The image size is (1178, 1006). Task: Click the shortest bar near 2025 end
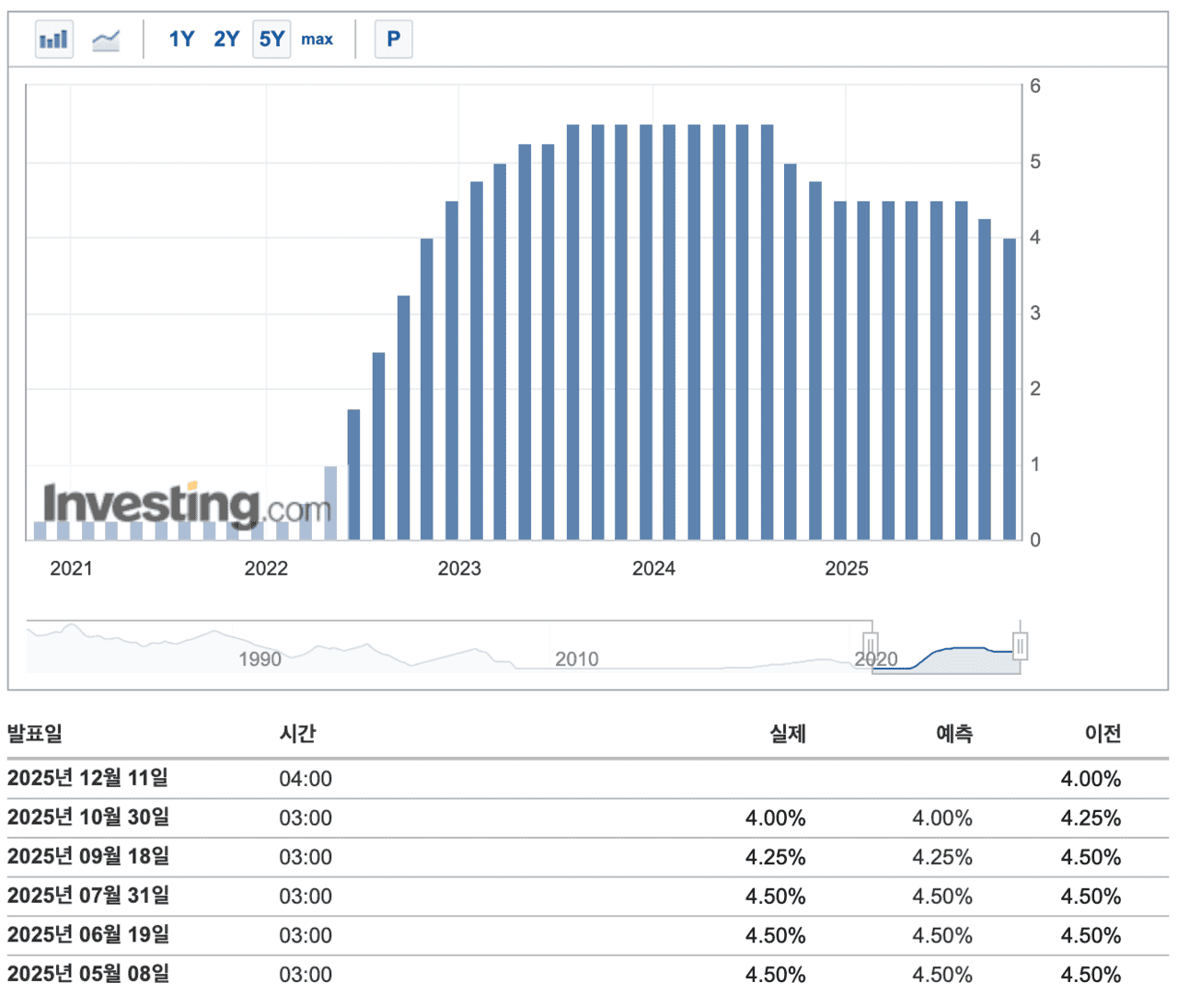(x=1011, y=386)
